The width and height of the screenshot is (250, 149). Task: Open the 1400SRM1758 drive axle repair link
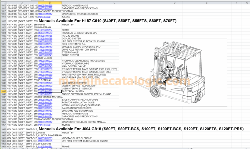click(x=45, y=50)
